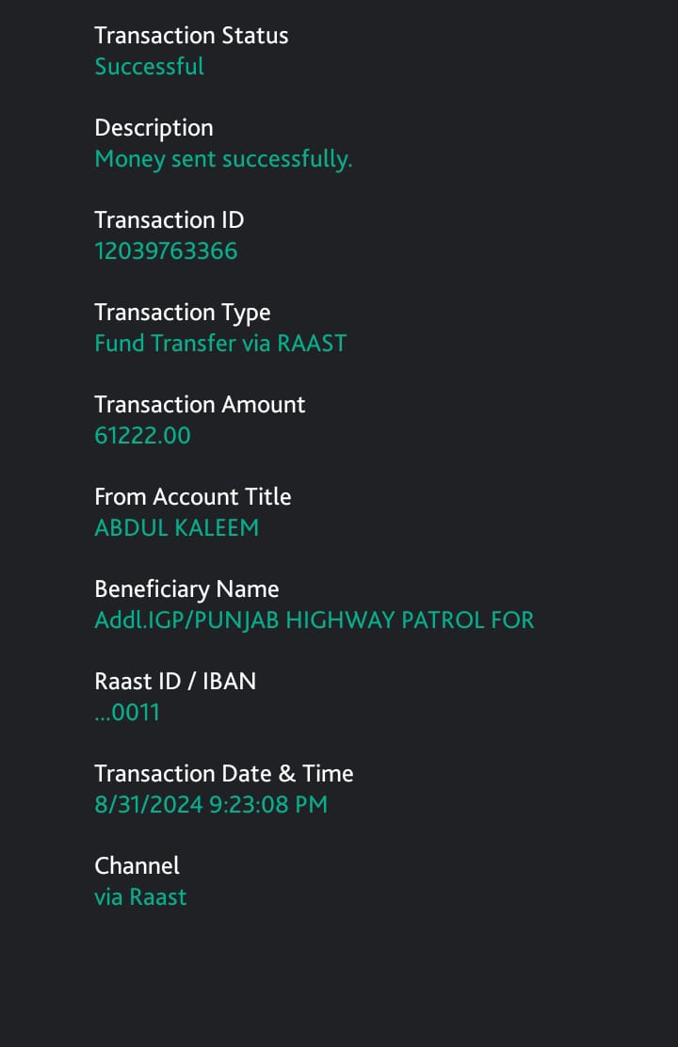Screen dimensions: 678x1047
Task: Select sender name ABDUL KALEEM
Action: 176,528
